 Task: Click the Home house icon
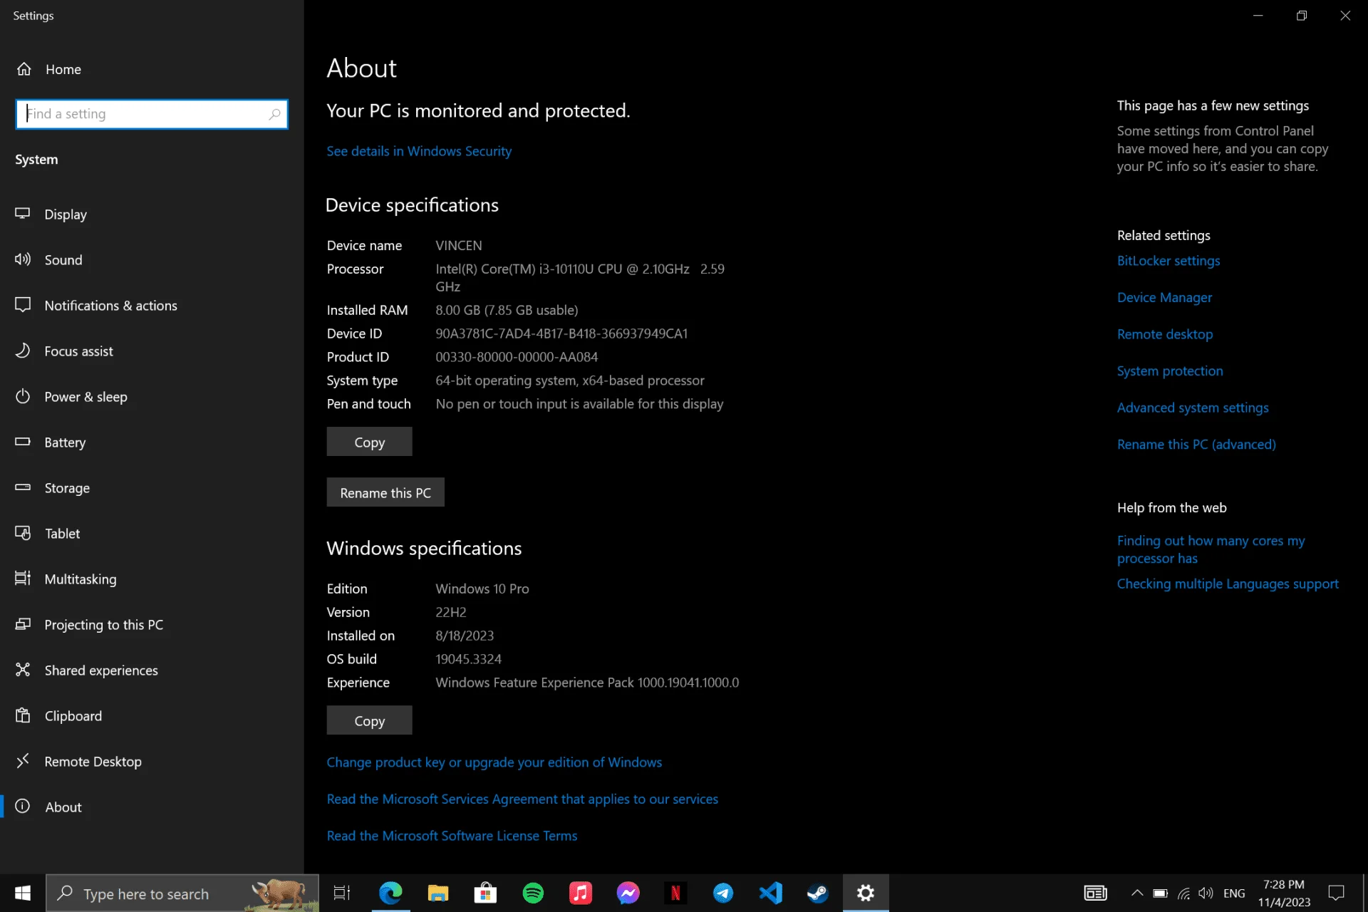pos(24,69)
